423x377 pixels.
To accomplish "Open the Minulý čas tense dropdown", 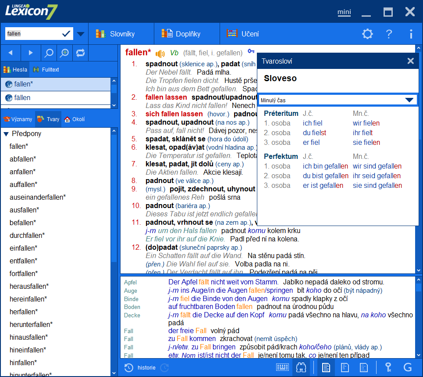I will point(338,100).
